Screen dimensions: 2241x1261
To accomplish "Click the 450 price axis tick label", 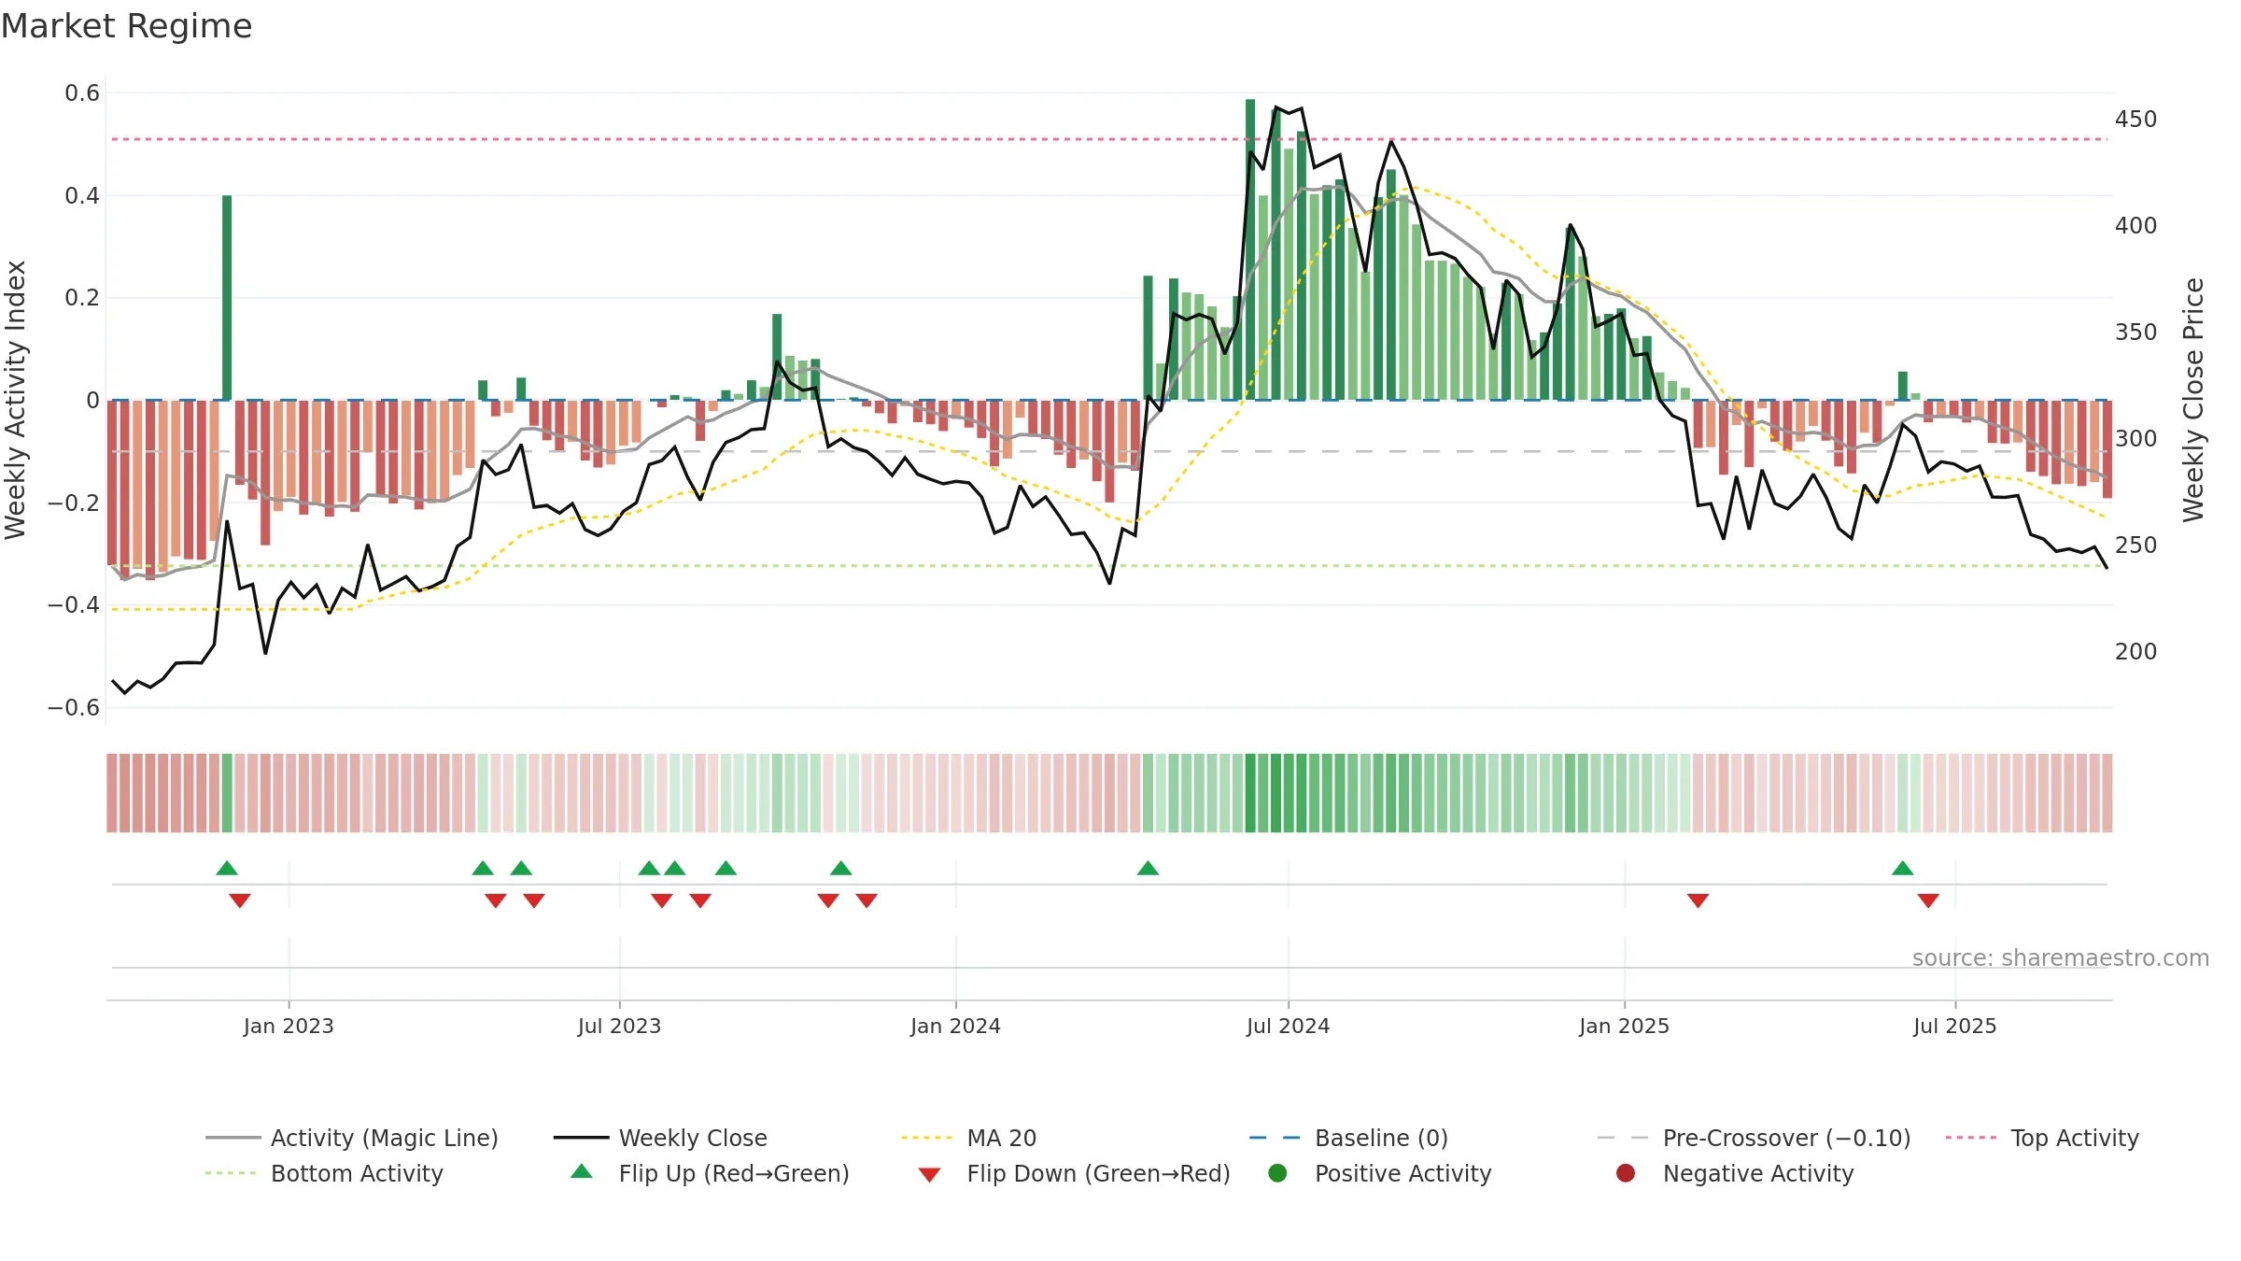I will coord(2135,120).
